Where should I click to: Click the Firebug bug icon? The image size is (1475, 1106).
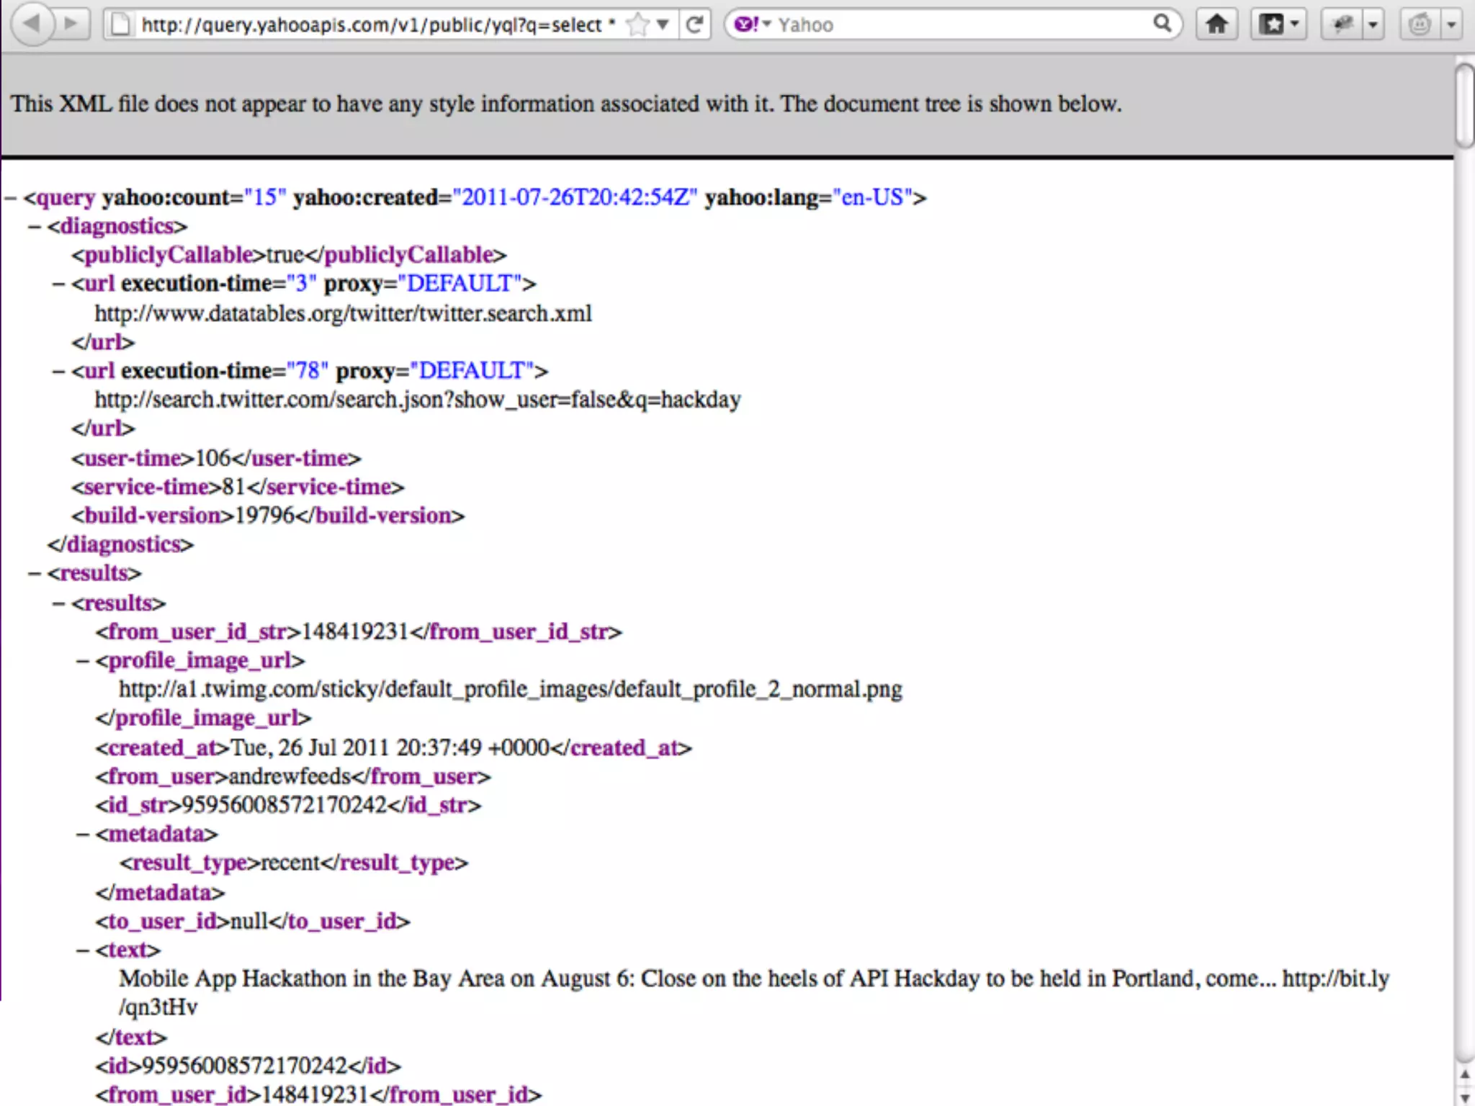(x=1342, y=24)
